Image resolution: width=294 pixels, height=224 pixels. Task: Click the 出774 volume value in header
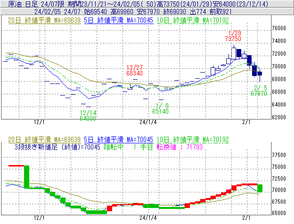tap(198, 12)
